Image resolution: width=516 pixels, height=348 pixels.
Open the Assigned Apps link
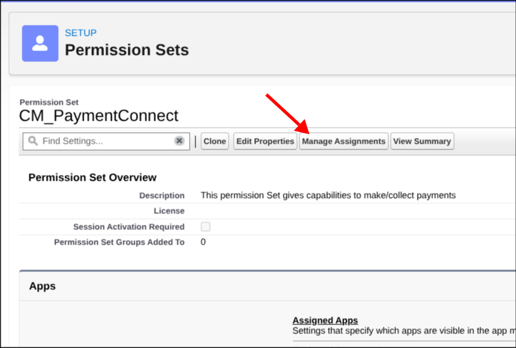325,321
